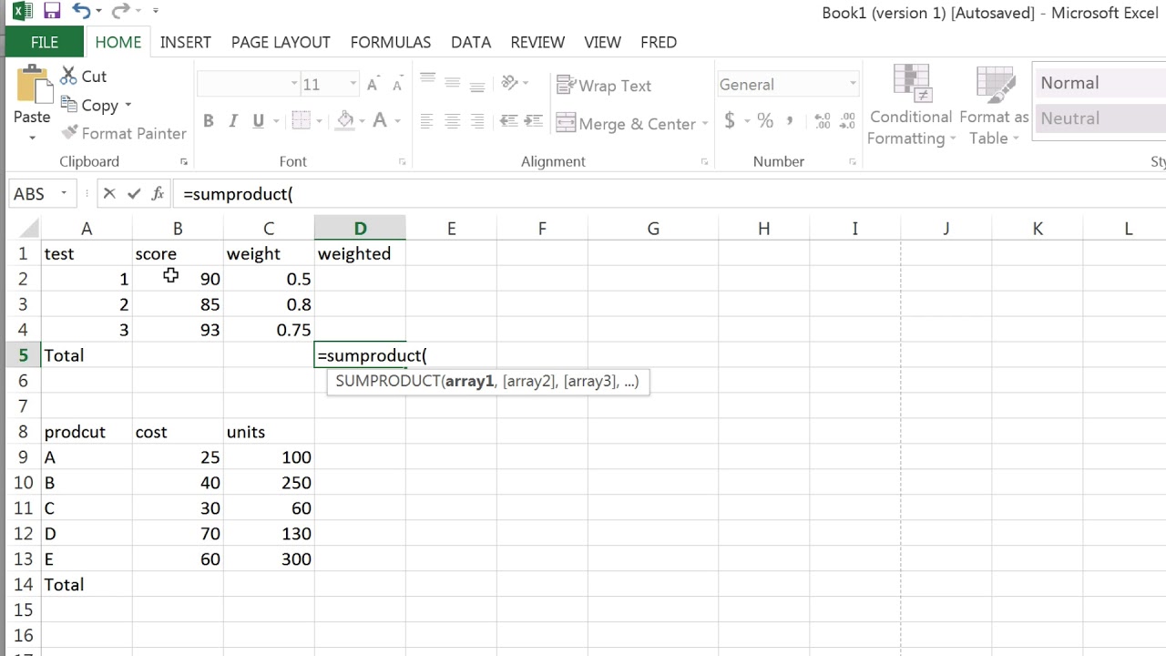Open the font size dropdown
This screenshot has width=1166, height=656.
353,84
